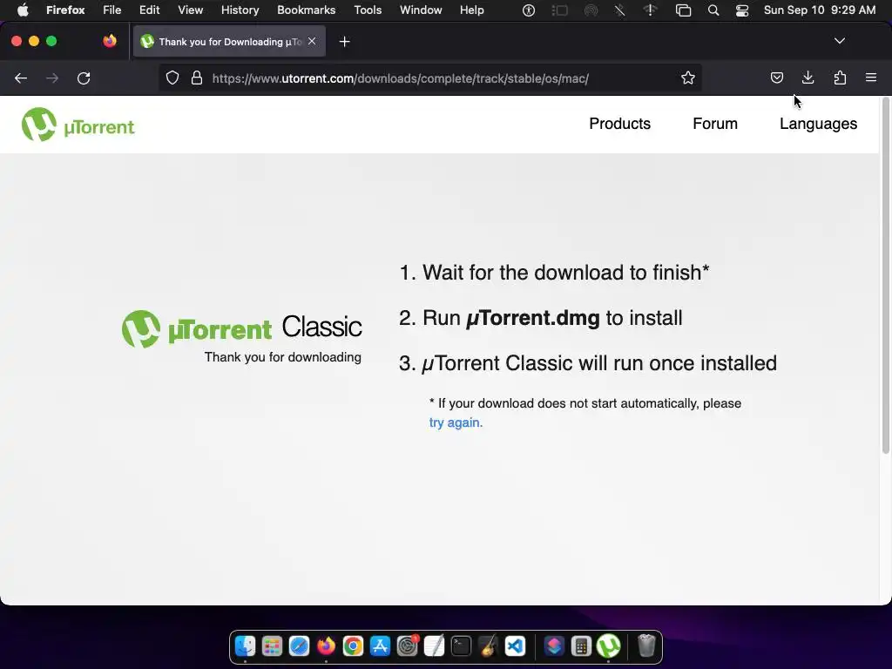Screen dimensions: 892x669
Task: Open the File menu
Action: tap(112, 10)
